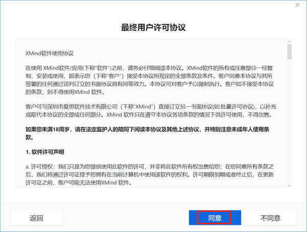Image resolution: width=307 pixels, height=232 pixels.
Task: Click the XMind软件使用协议 heading line
Action: 50,53
